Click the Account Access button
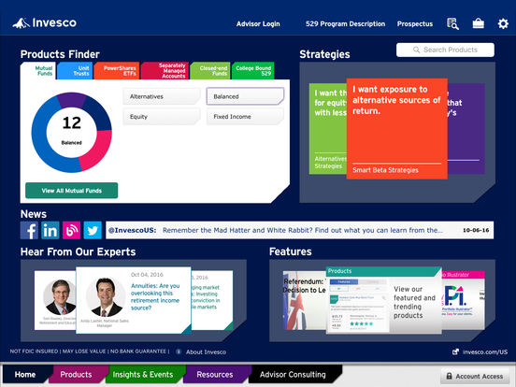 click(475, 376)
